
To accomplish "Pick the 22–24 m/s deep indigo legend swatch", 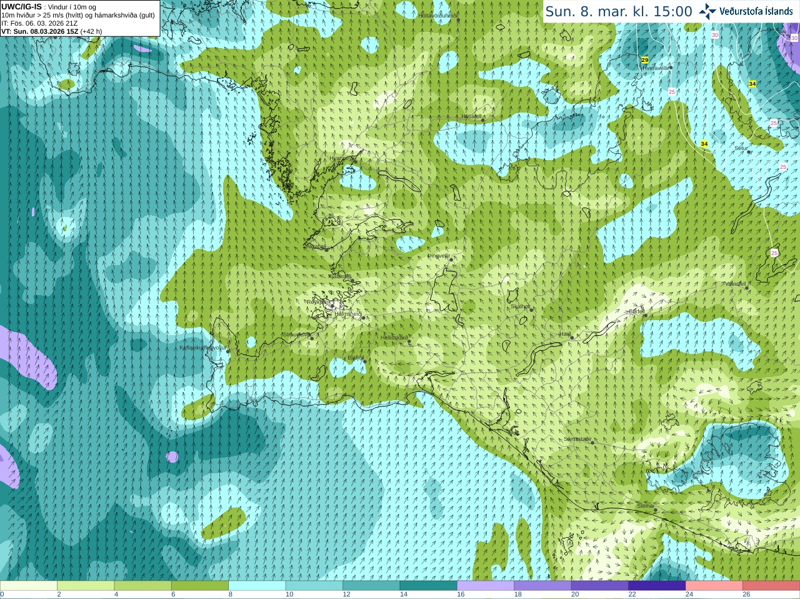I will click(x=657, y=586).
